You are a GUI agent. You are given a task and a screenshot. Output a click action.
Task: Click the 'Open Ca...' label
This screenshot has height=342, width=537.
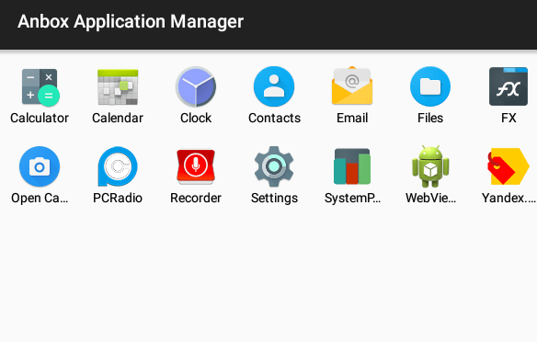click(x=40, y=199)
